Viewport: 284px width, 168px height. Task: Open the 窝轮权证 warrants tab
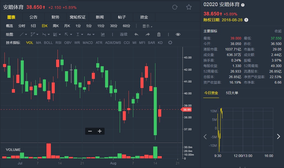tap(77, 17)
